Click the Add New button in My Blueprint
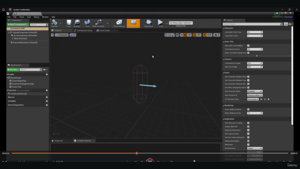Screen dimensions: 300x169 tap(13, 69)
